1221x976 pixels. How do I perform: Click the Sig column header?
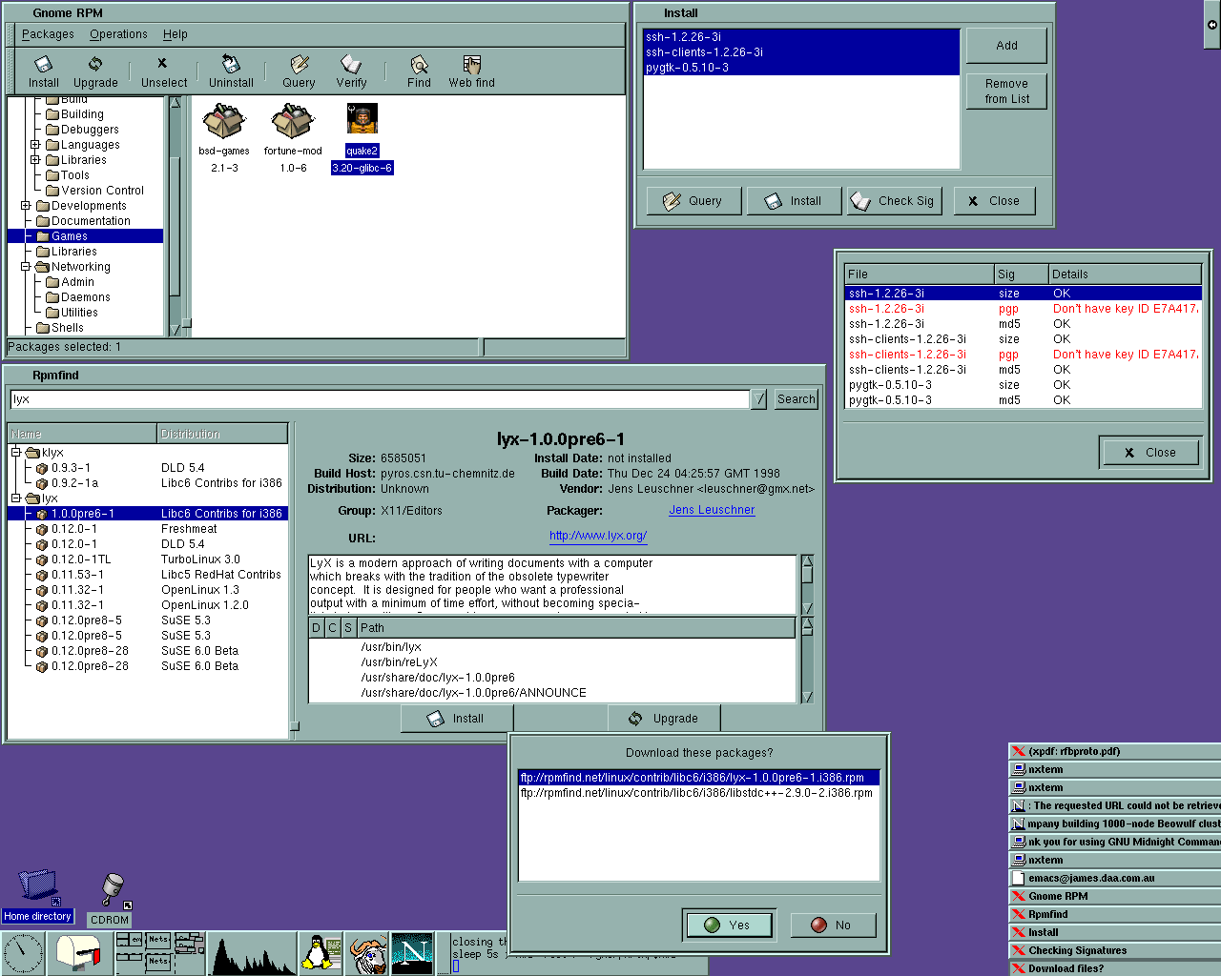(1021, 274)
